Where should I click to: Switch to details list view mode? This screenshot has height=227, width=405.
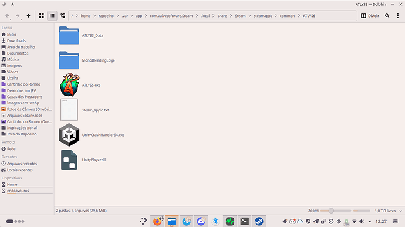52,16
